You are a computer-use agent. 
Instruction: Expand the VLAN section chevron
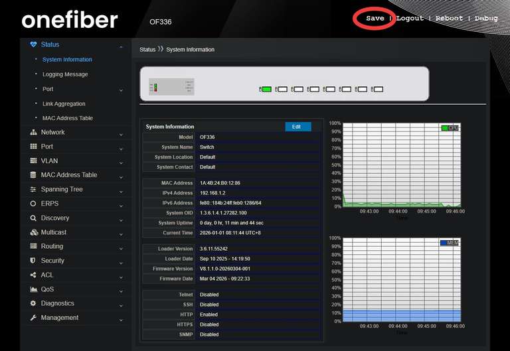point(121,163)
